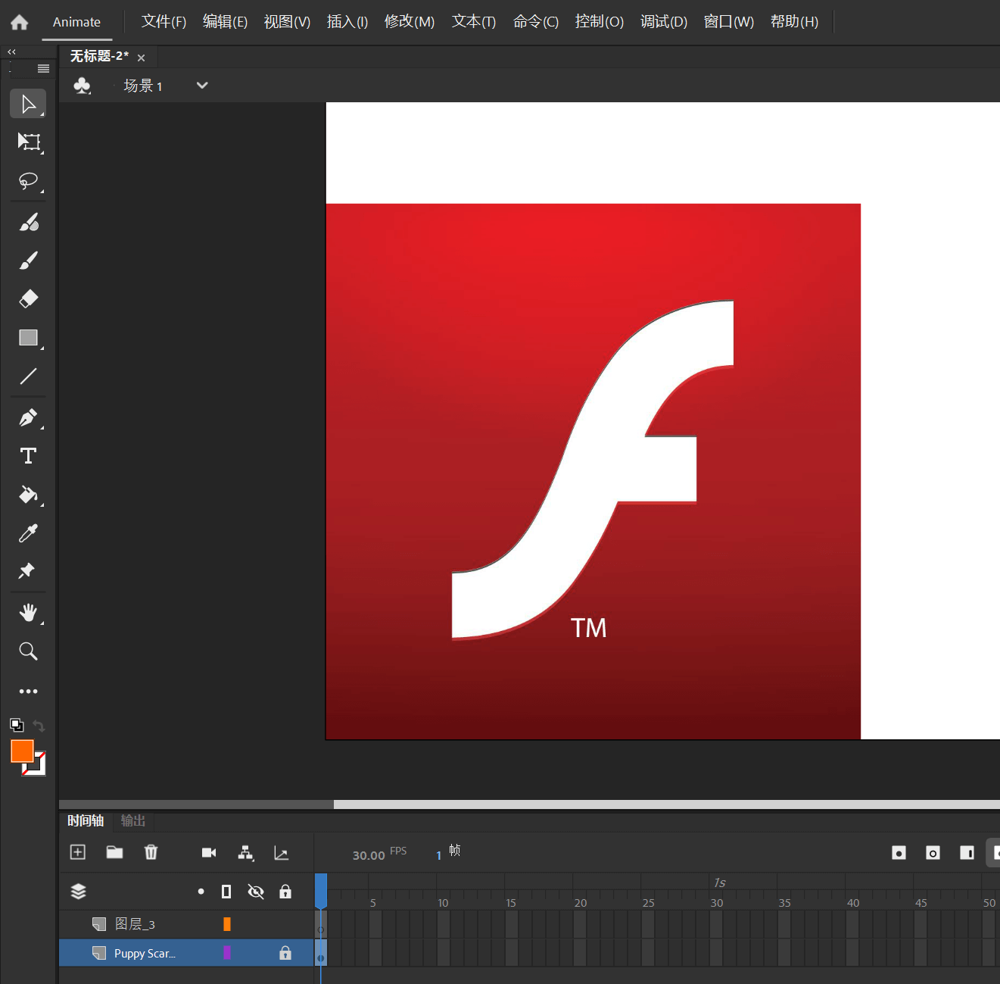Click the new layer icon
Image resolution: width=1000 pixels, height=984 pixels.
click(x=77, y=852)
